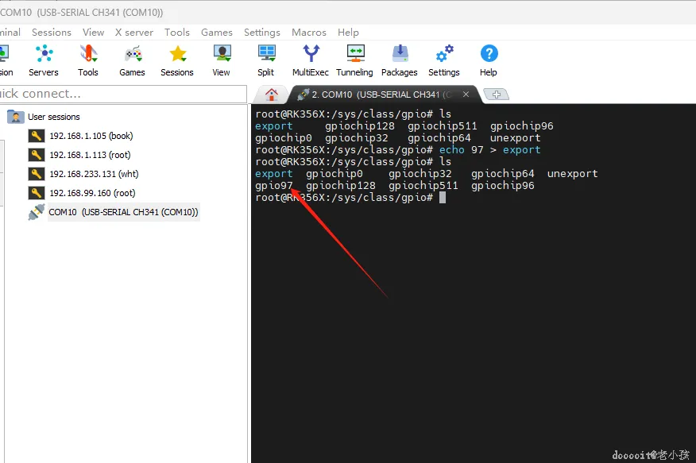Switch to the home tab
The image size is (696, 463).
coord(272,94)
